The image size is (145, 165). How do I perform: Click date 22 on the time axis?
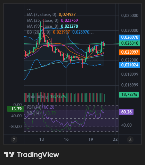point(115,139)
